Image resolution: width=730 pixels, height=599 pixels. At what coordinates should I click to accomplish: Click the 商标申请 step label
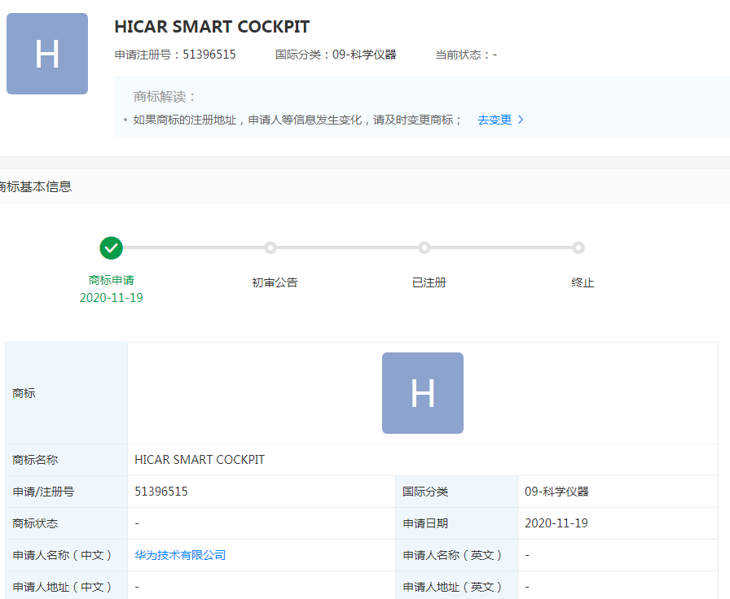pos(111,280)
